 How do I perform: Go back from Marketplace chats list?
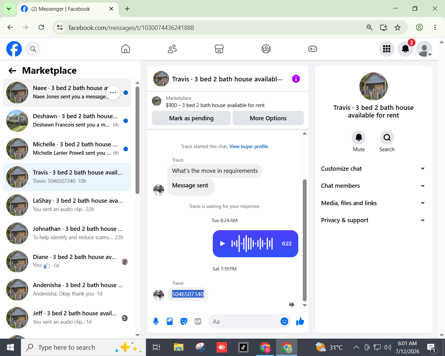coord(13,71)
